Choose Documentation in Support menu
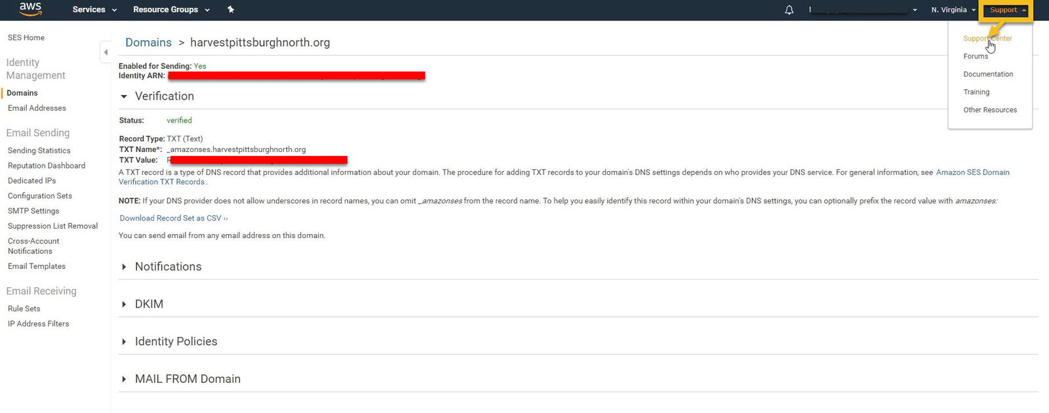Viewport: 1049px width, 413px height. tap(988, 74)
